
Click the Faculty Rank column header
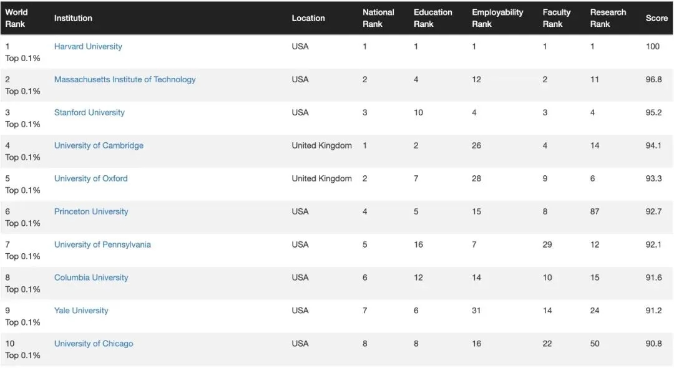556,18
